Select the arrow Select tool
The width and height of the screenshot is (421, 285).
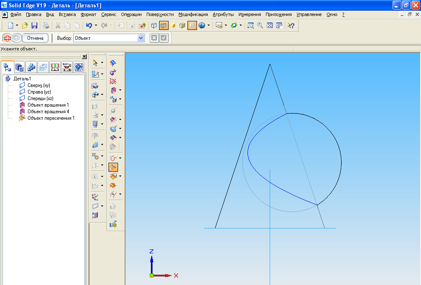pos(95,63)
